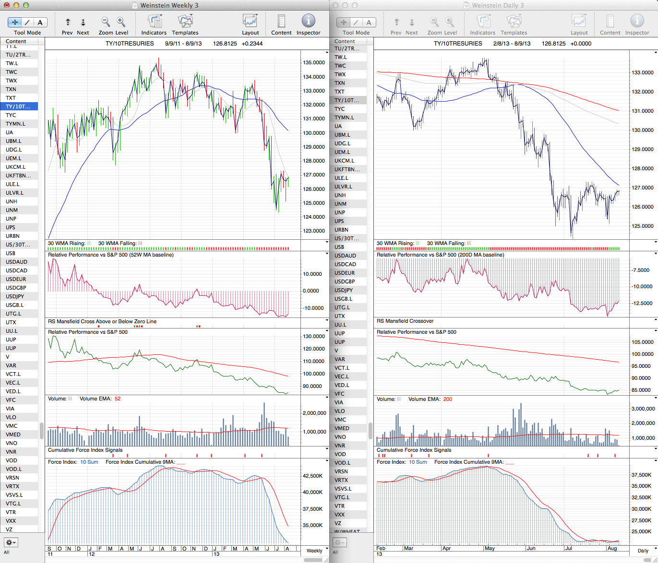Zoom out on the weekly chart
This screenshot has height=563, width=658.
tap(106, 22)
